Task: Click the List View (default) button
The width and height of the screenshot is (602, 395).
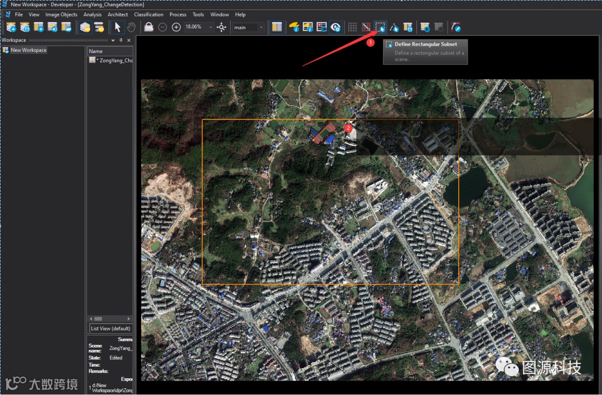Action: pos(110,328)
